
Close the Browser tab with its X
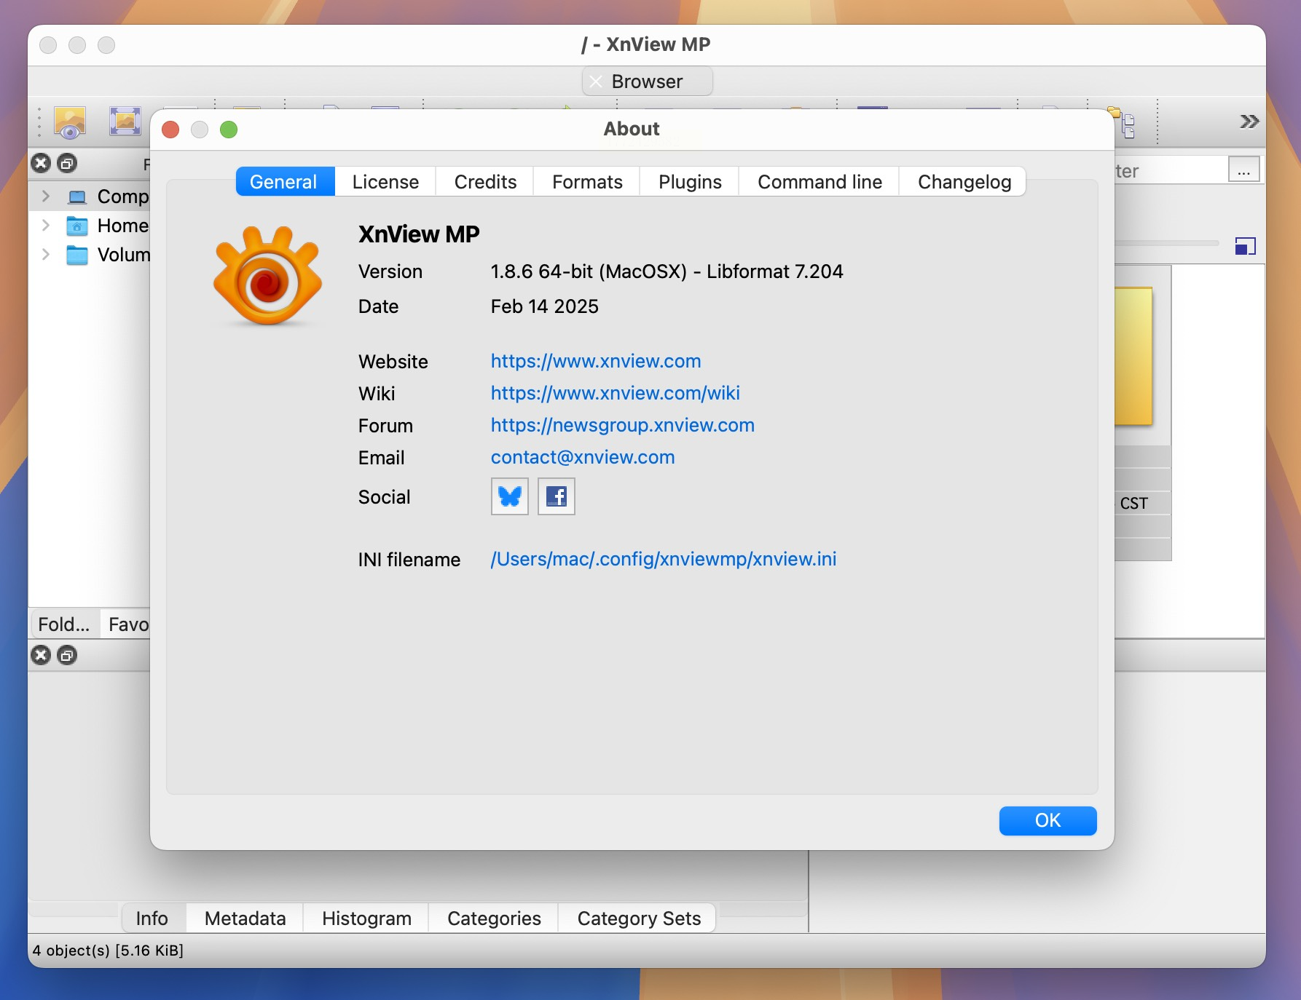tap(596, 82)
